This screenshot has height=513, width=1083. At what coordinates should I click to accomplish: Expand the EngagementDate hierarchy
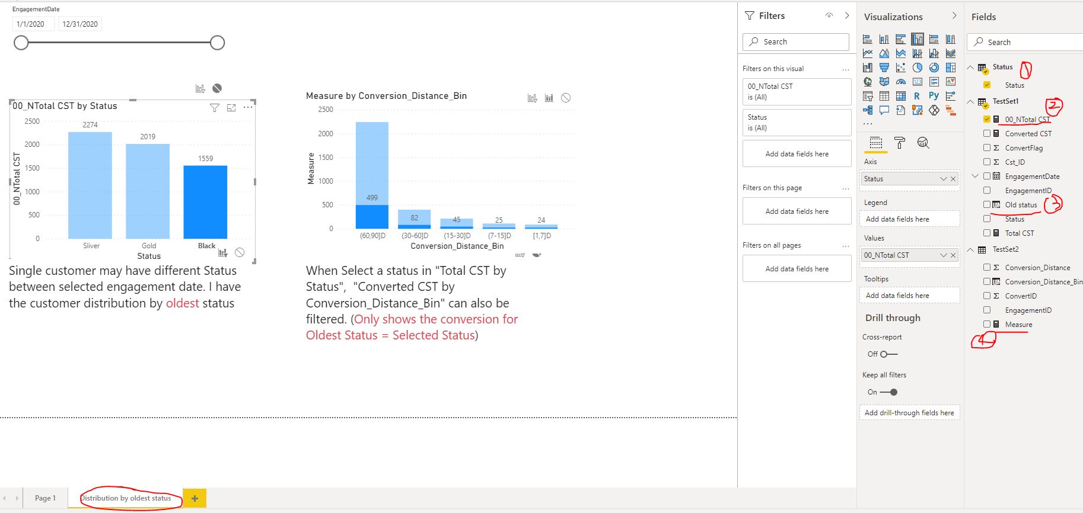pyautogui.click(x=975, y=176)
